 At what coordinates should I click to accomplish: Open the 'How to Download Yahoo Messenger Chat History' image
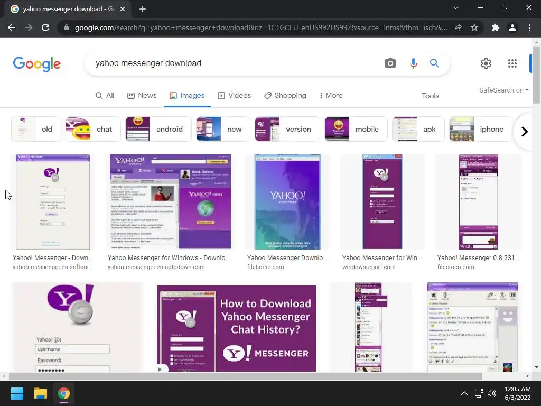point(237,328)
